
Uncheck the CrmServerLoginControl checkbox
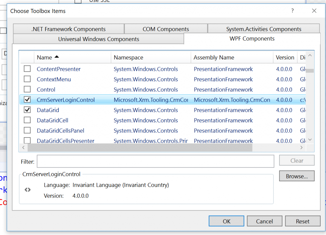27,100
